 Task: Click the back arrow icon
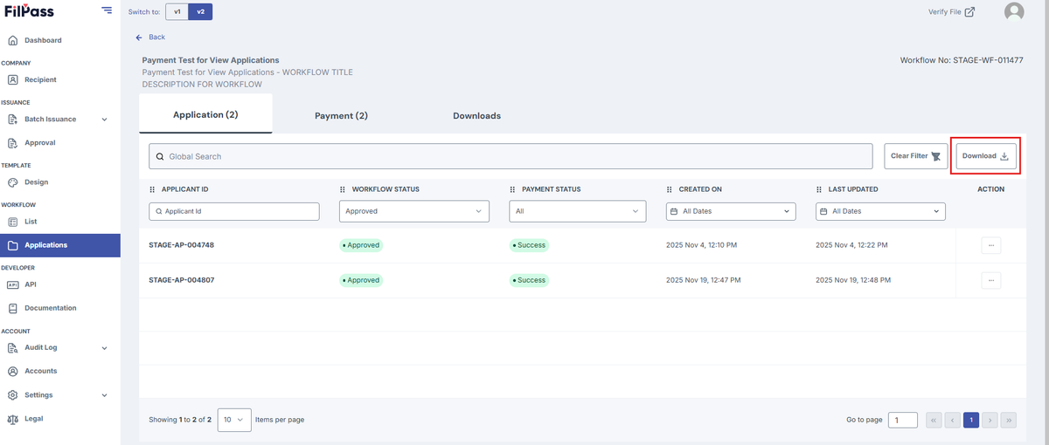click(139, 38)
